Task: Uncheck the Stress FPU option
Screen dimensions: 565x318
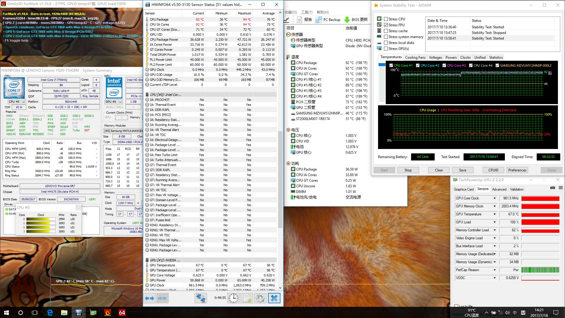Action: (386, 25)
